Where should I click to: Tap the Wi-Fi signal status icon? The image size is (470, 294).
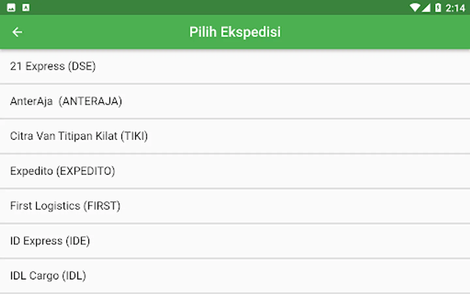pos(415,8)
